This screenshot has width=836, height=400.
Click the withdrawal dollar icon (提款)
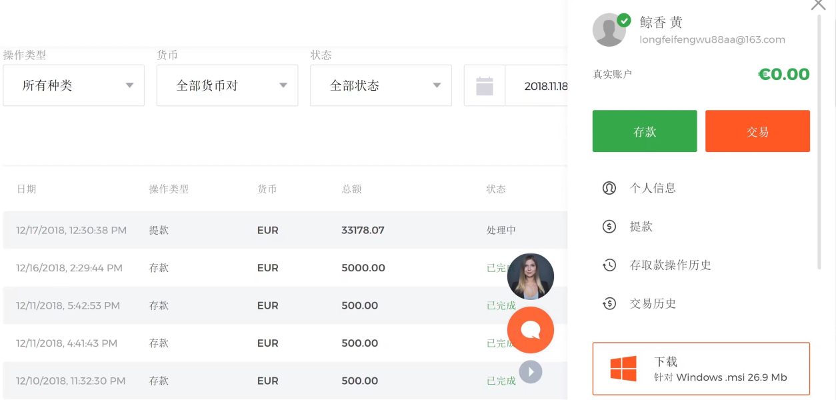(609, 227)
